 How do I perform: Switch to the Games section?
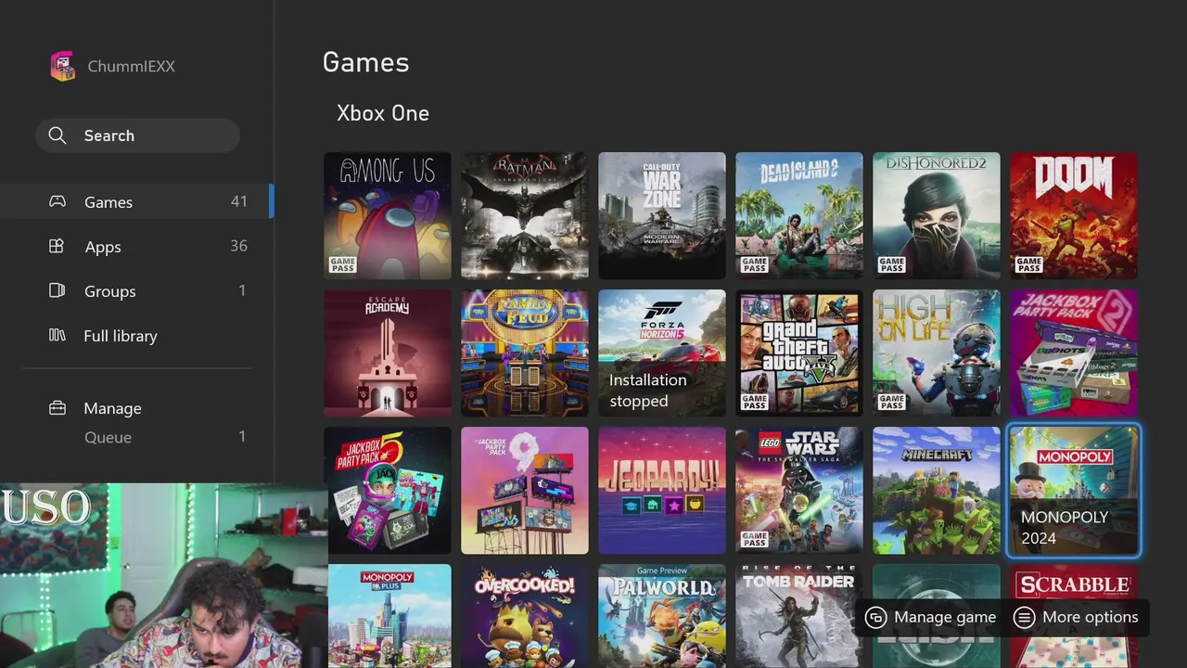click(x=137, y=201)
